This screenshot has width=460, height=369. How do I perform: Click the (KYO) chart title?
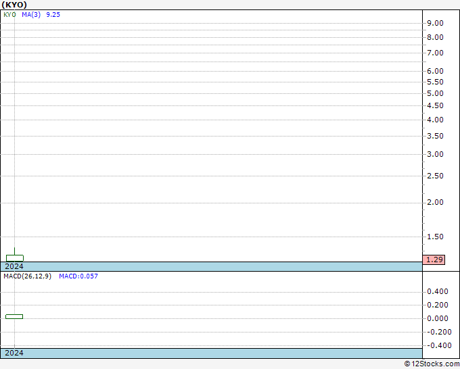14,5
